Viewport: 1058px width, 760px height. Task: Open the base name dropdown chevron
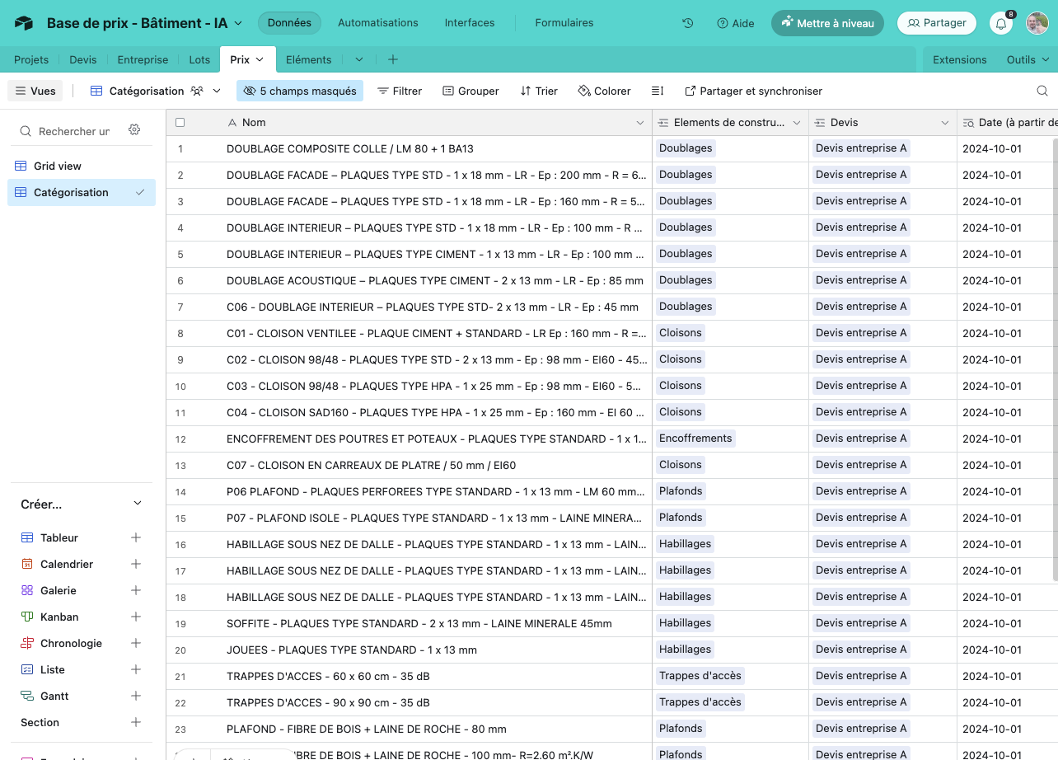(x=239, y=23)
